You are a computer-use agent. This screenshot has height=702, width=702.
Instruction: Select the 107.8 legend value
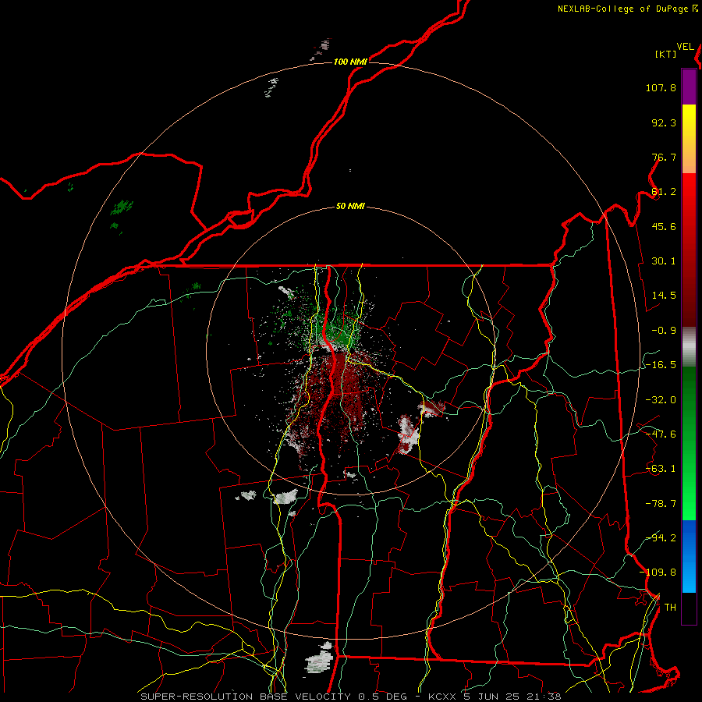[661, 87]
